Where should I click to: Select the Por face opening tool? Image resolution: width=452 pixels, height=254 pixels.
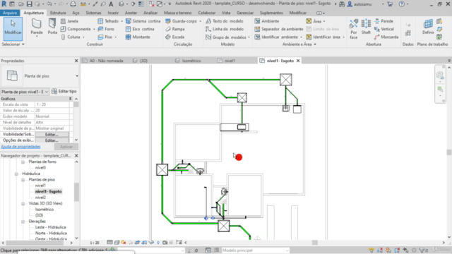coord(354,29)
